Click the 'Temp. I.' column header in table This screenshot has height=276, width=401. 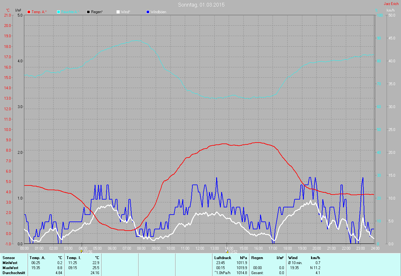74,258
